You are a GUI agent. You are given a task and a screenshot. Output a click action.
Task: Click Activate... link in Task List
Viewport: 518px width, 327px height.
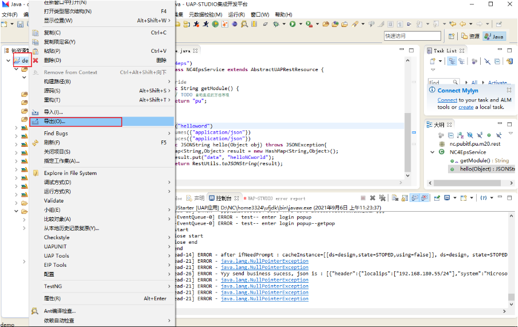tap(499, 83)
